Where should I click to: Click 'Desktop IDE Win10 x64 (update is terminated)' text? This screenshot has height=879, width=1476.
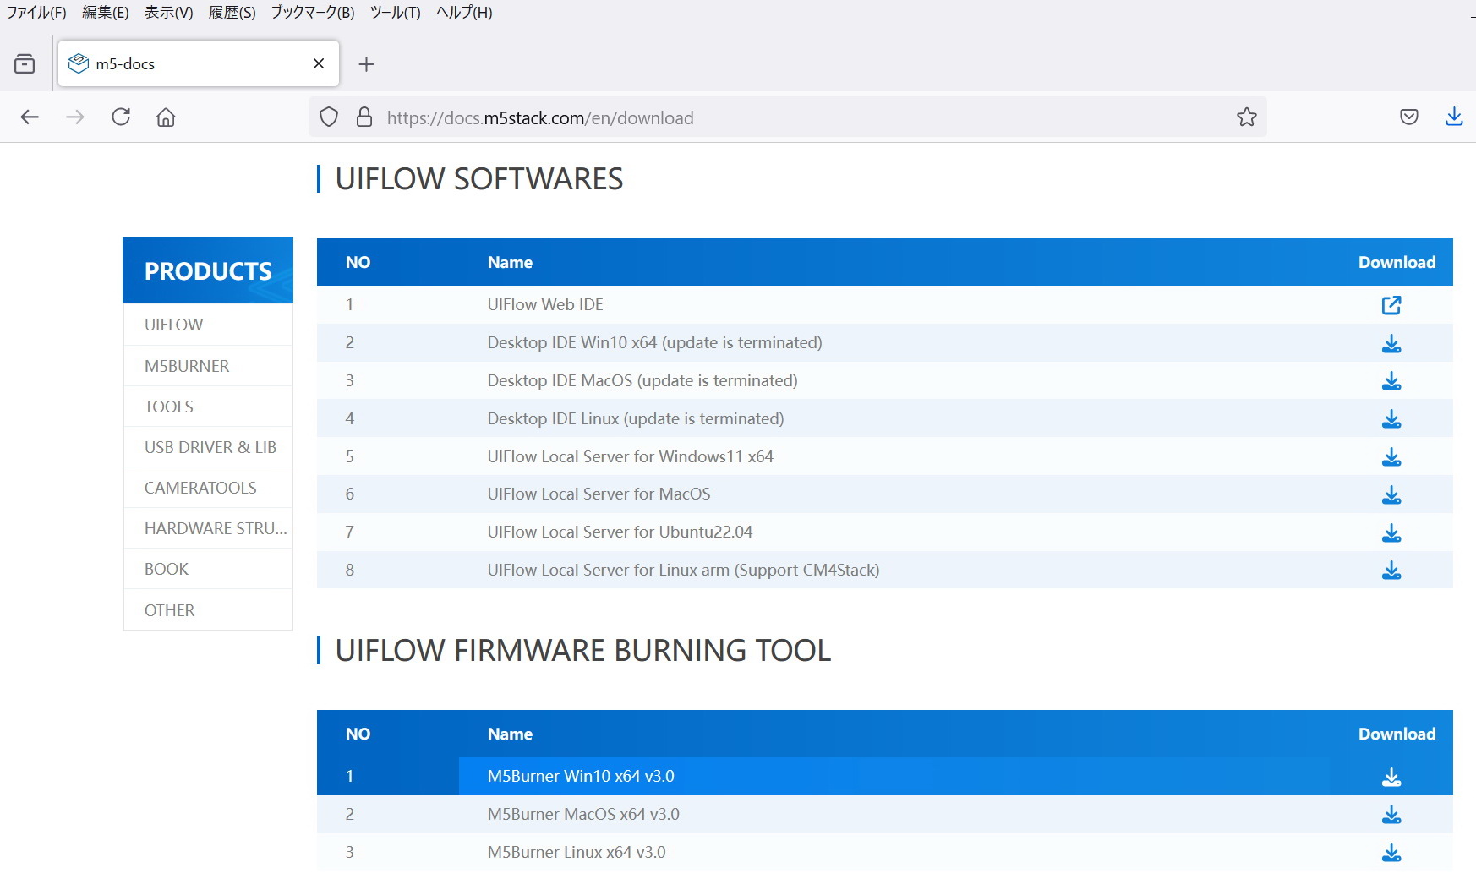click(x=654, y=342)
